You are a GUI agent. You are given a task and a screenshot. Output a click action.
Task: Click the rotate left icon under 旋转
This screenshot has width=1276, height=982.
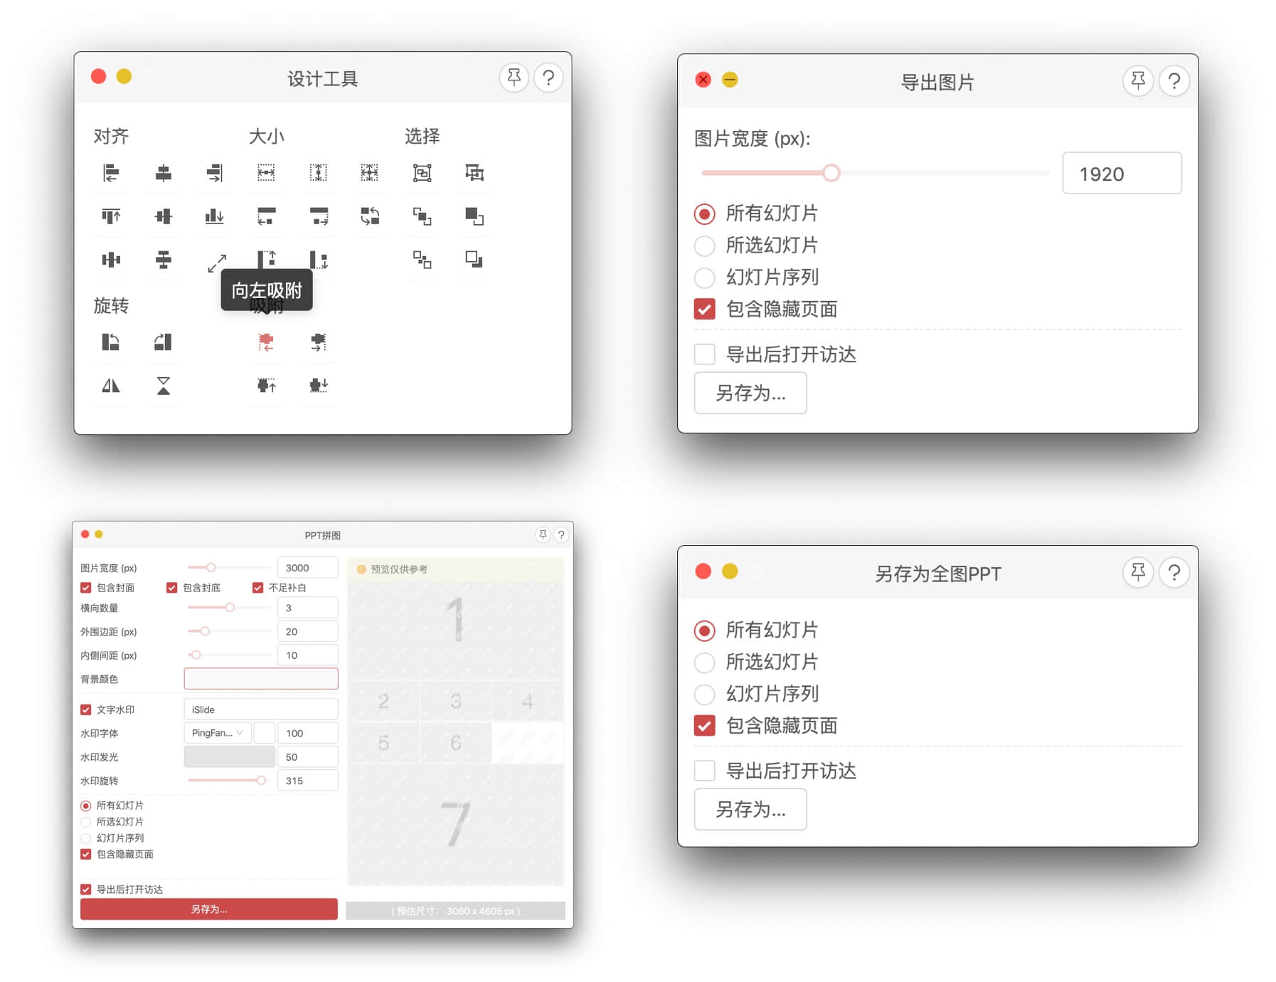(111, 342)
